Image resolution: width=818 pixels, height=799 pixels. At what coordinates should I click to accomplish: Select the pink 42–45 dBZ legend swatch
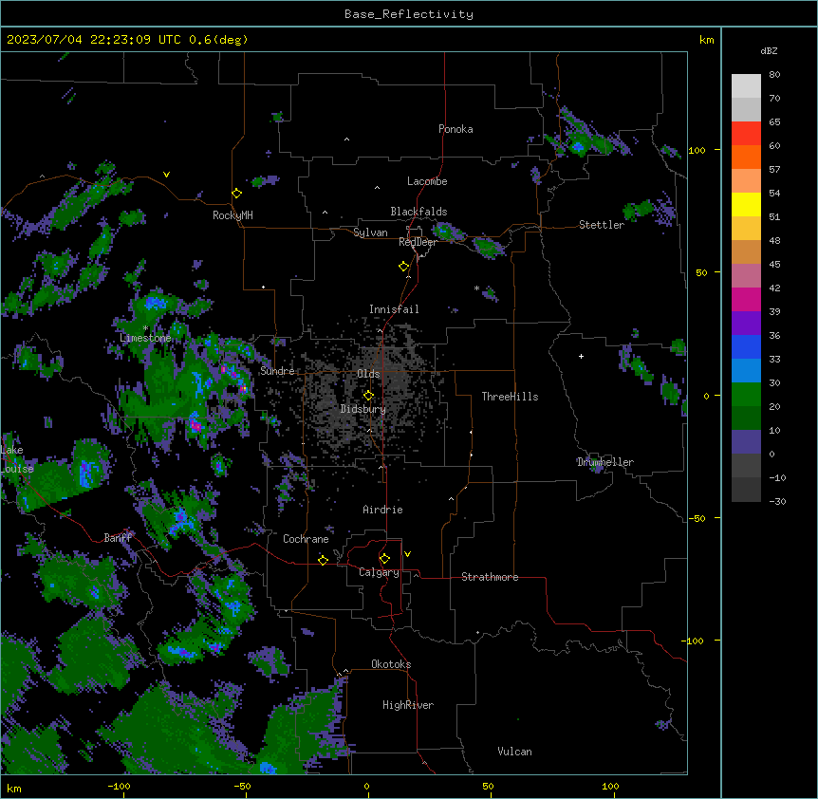(746, 276)
